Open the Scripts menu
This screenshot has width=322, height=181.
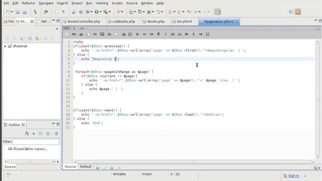pyautogui.click(x=117, y=4)
